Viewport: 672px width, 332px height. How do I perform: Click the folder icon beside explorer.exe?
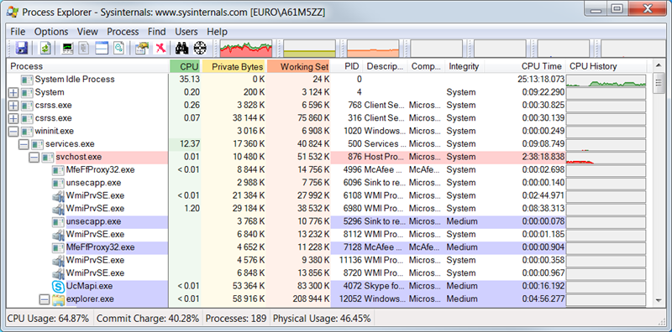point(58,299)
